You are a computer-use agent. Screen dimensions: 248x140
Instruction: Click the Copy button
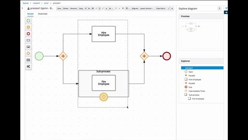81,9
